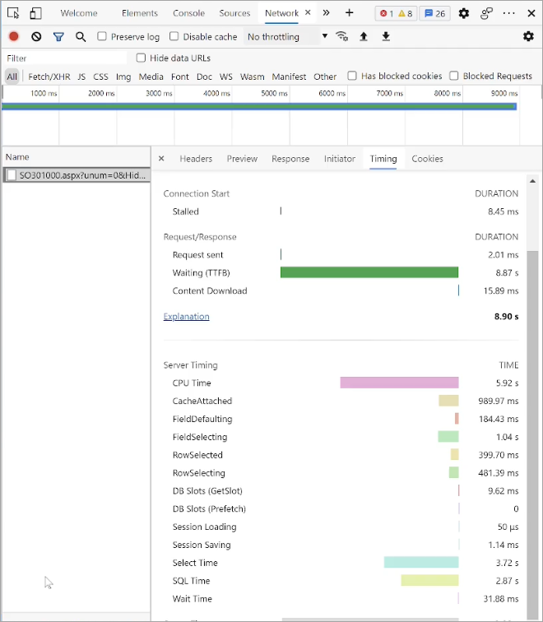Viewport: 543px width, 622px height.
Task: Stop recording network log
Action: [x=14, y=36]
